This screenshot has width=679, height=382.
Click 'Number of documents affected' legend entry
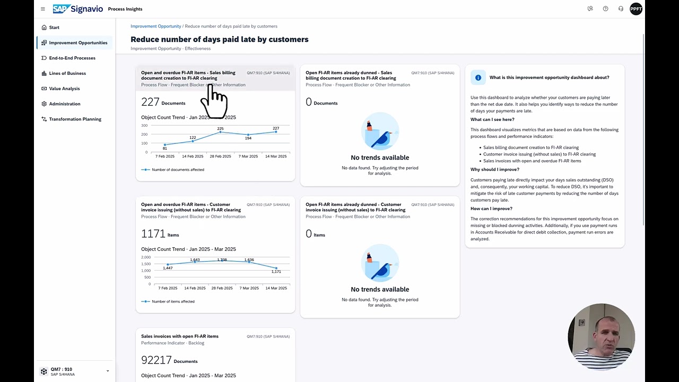click(x=173, y=170)
